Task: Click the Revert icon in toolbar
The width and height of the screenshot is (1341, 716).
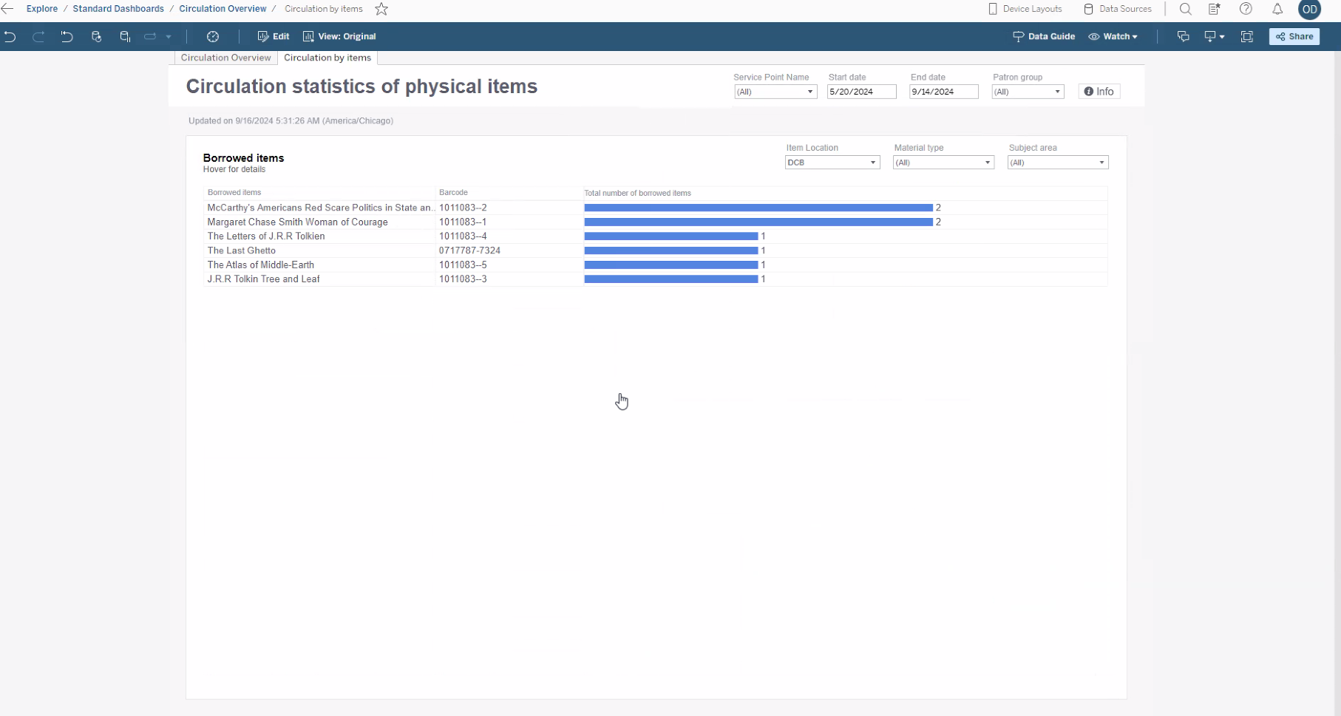Action: point(67,36)
